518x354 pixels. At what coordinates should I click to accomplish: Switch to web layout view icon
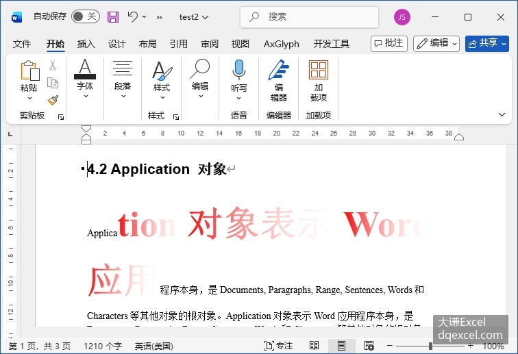[x=369, y=346]
